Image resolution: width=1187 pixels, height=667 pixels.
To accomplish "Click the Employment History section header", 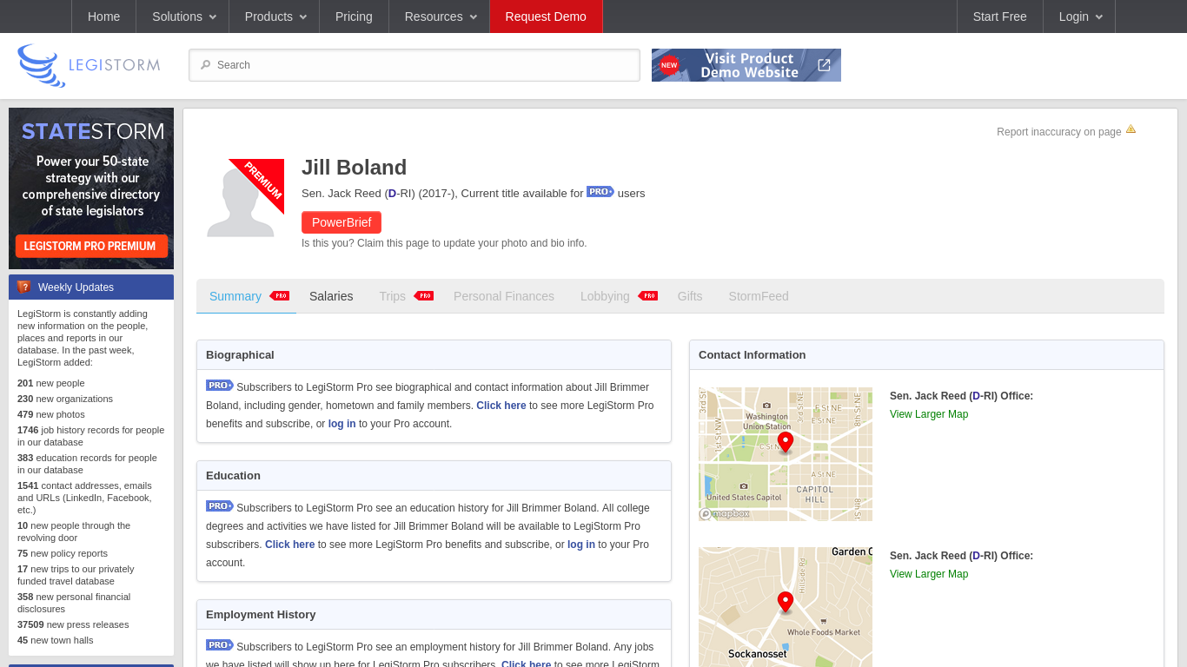I will pos(434,615).
